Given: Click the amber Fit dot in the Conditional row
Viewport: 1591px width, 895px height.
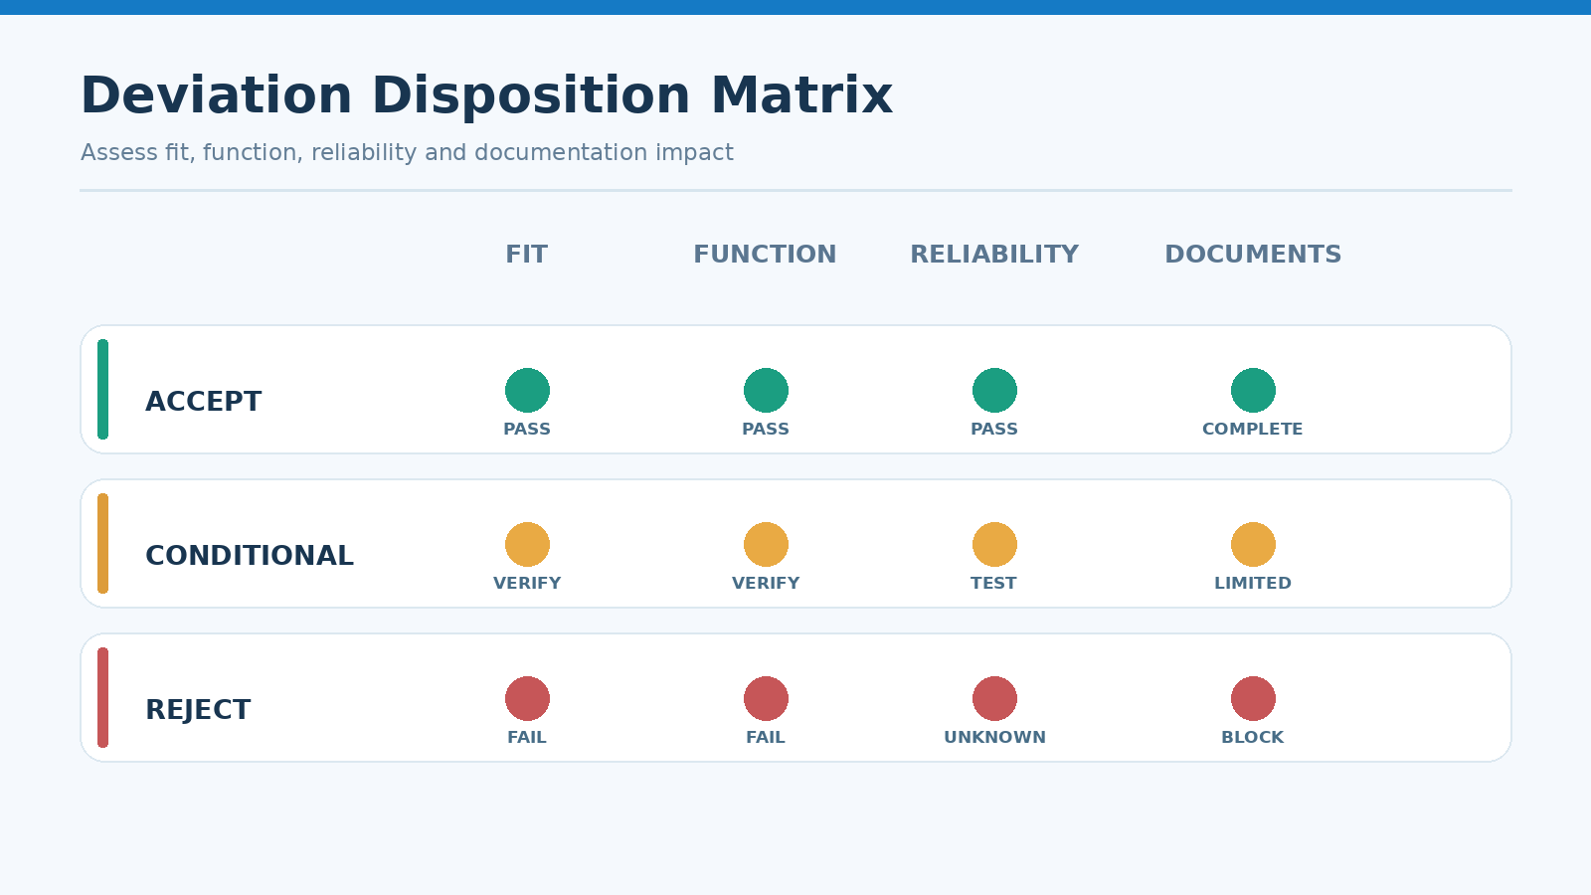Looking at the screenshot, I should coord(527,544).
